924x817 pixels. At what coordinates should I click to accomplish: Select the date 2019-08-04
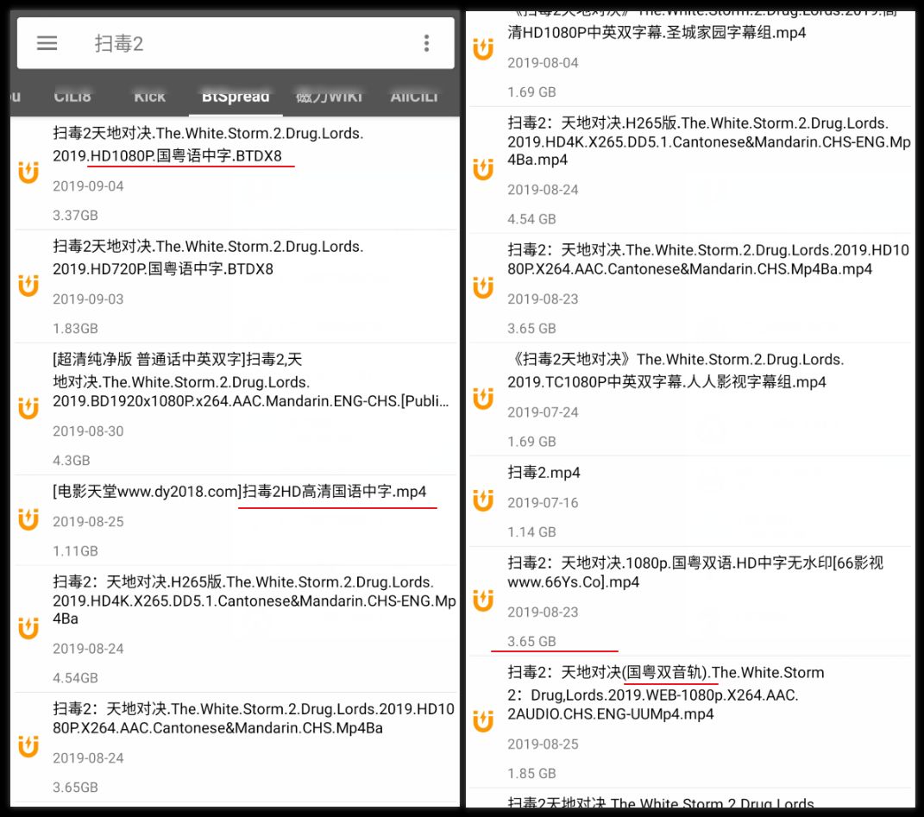[543, 63]
